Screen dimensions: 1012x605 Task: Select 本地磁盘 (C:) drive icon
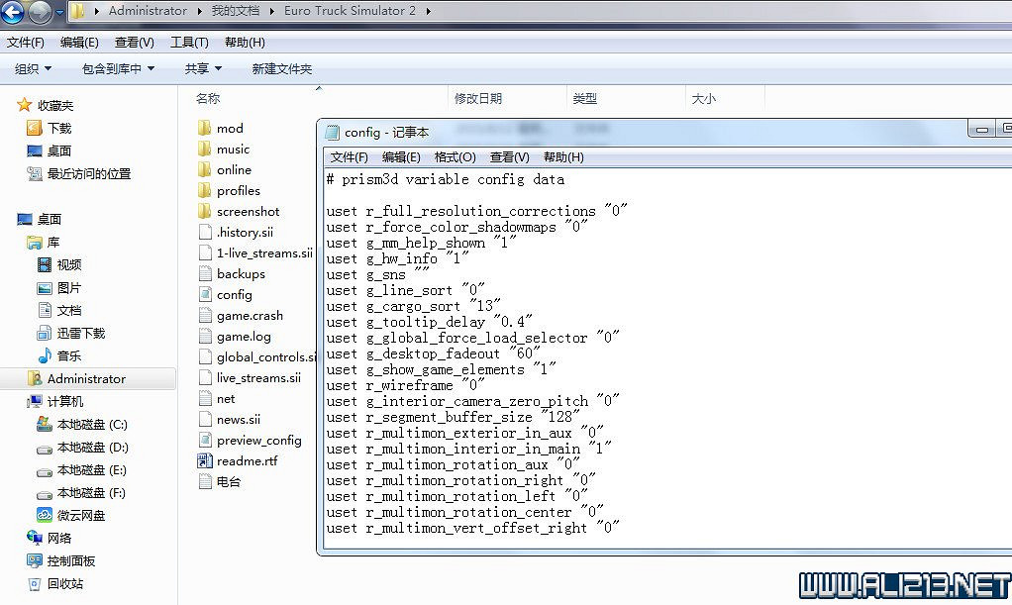click(x=44, y=424)
